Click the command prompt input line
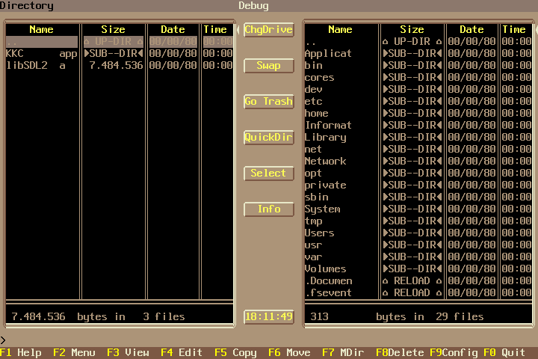 pos(269,341)
